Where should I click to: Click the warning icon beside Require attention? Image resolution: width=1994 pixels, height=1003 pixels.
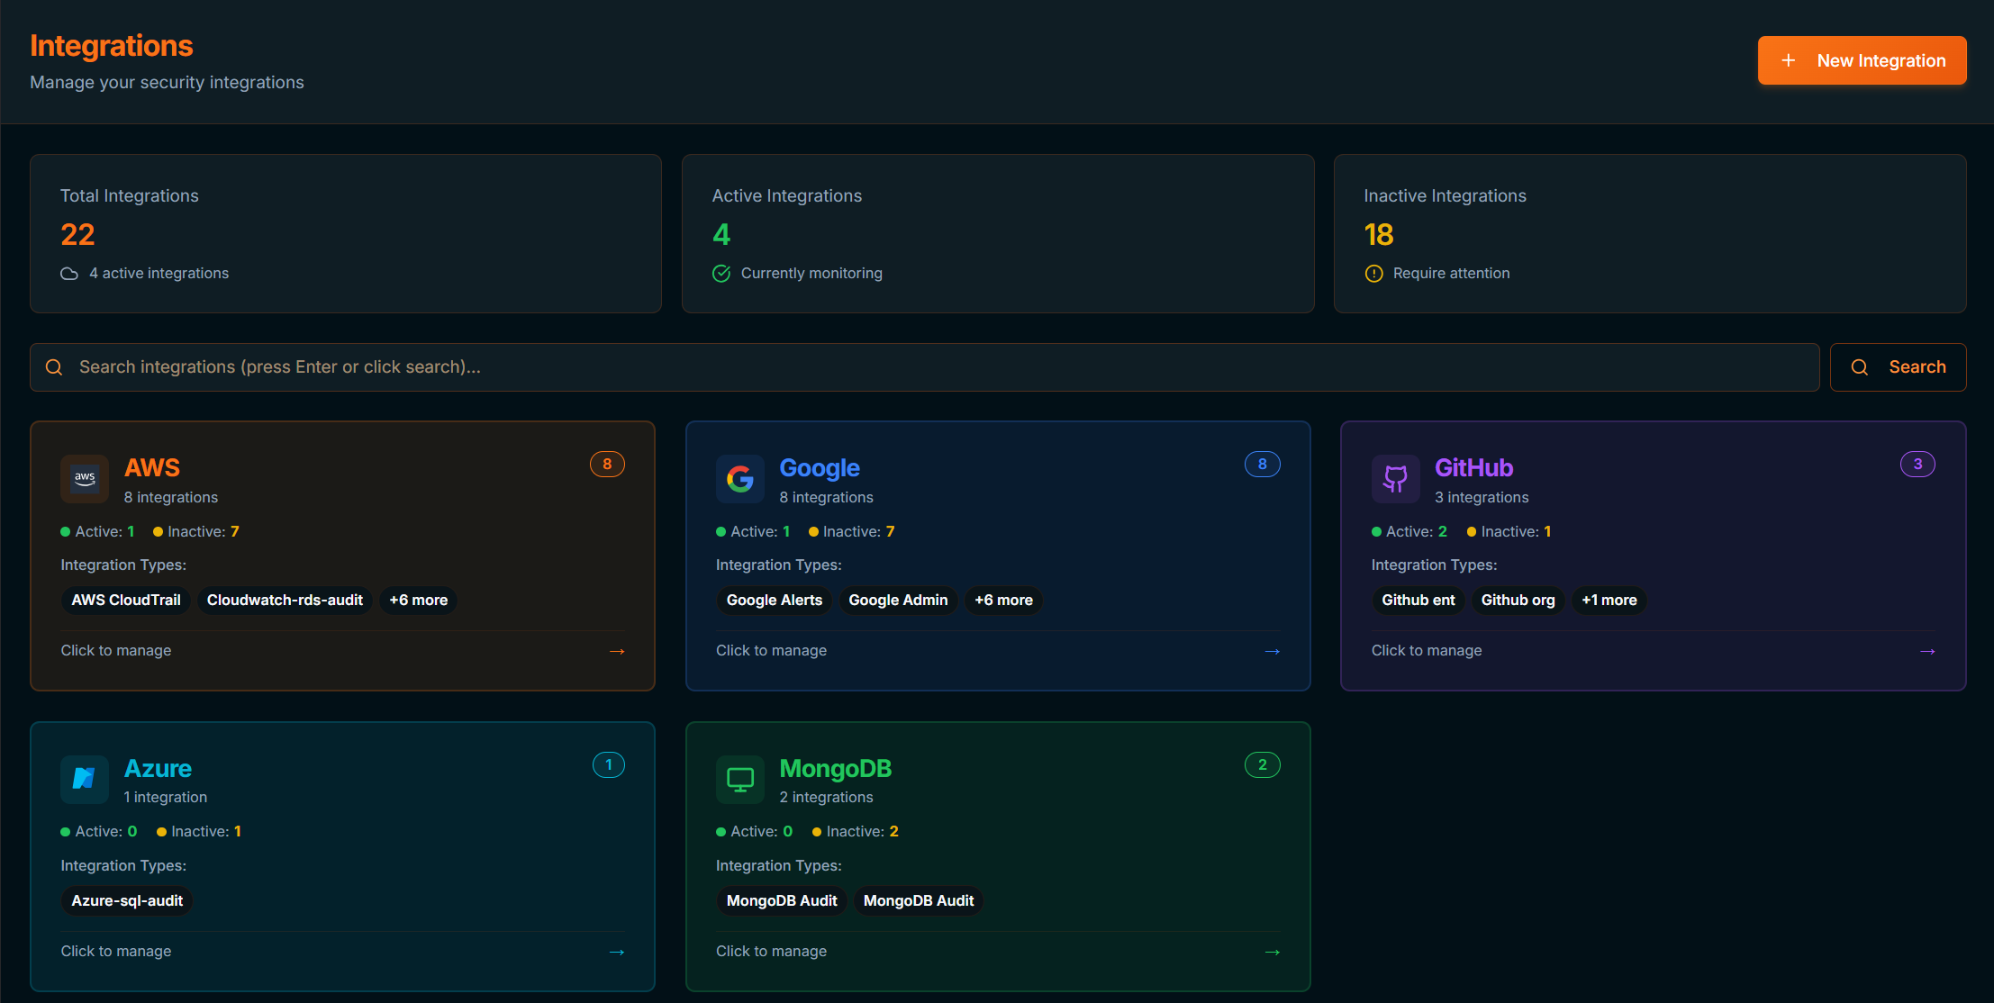1373,274
